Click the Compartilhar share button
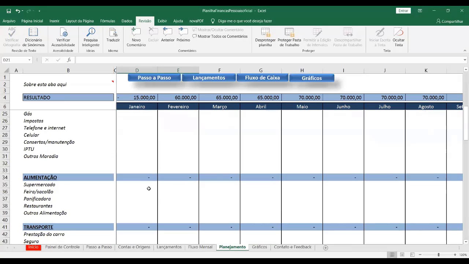Image resolution: width=469 pixels, height=264 pixels. tap(450, 21)
